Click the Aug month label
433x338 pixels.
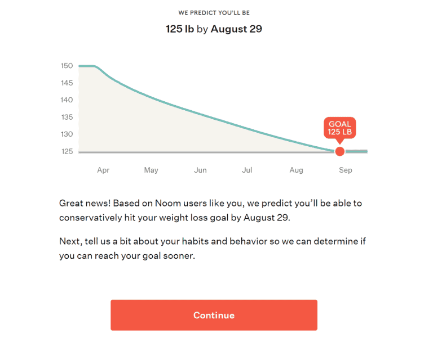coord(296,170)
